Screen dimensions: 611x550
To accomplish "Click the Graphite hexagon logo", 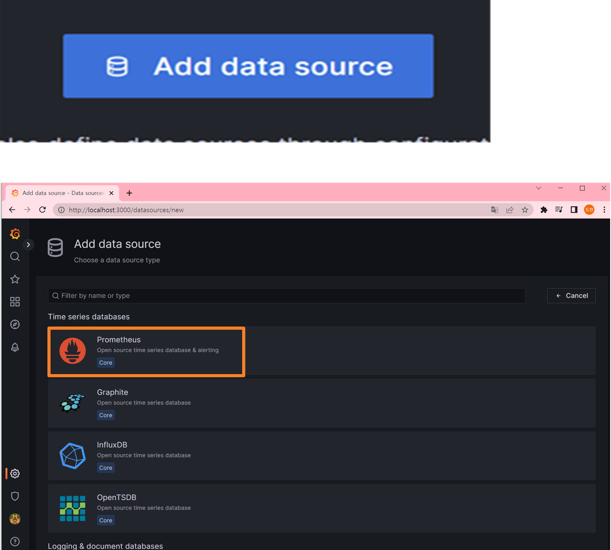I will point(72,403).
